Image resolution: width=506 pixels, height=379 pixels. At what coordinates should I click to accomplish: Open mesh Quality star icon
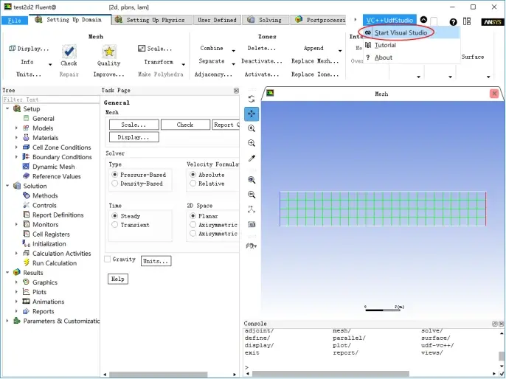click(x=109, y=52)
